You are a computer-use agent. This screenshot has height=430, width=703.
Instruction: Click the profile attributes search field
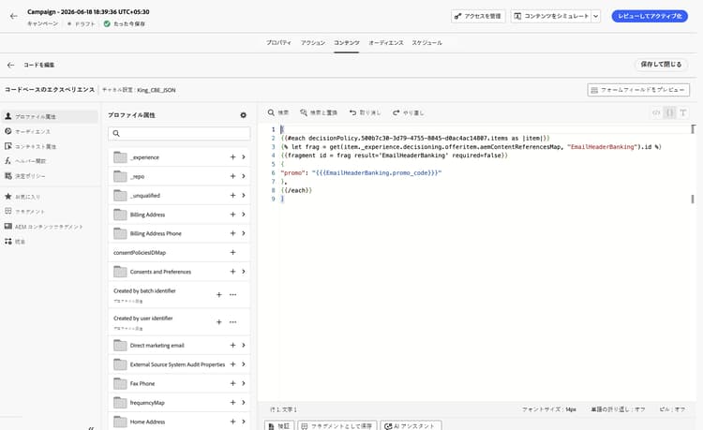[x=179, y=133]
